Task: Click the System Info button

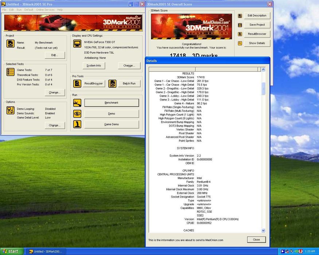Action: pos(94,66)
